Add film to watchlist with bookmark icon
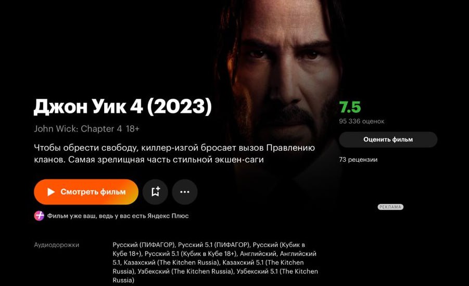 point(155,192)
